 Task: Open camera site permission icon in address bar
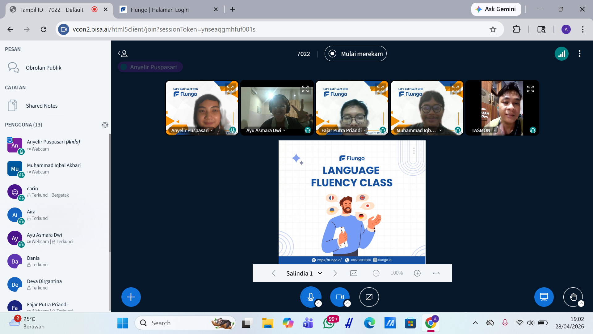64,29
